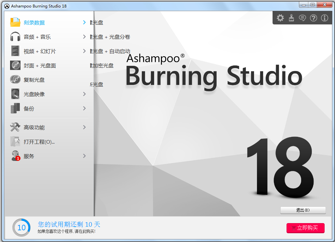Click the headphones icon for 音频 + 音乐

pos(15,37)
